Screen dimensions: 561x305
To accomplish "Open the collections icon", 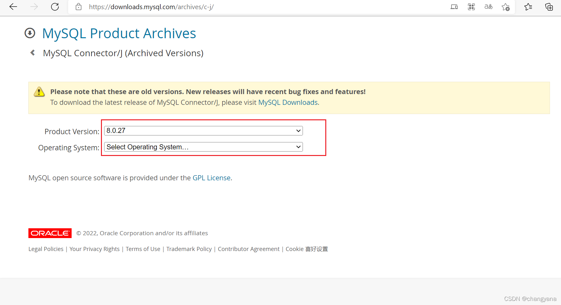I will click(549, 7).
